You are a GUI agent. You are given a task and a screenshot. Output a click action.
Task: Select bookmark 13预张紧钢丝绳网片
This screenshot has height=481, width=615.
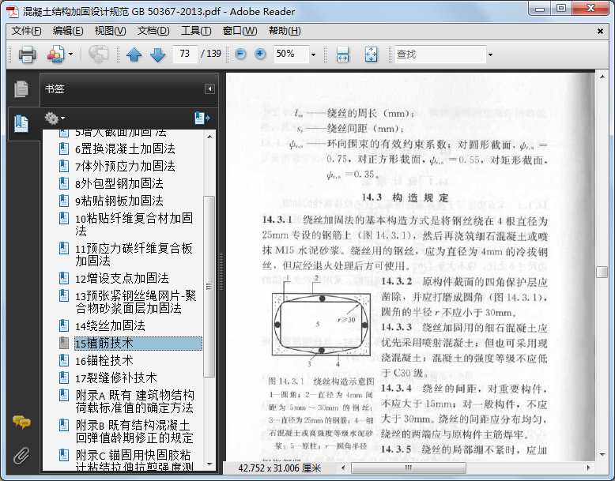pos(136,302)
